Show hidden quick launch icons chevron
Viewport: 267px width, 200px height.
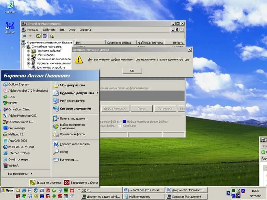pos(78,189)
